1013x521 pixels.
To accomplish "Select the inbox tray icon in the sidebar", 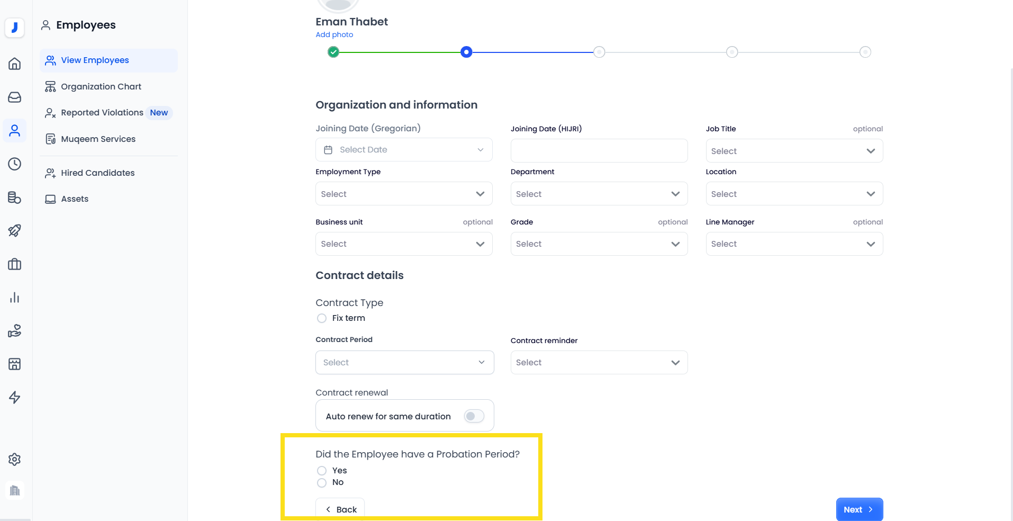I will point(14,97).
